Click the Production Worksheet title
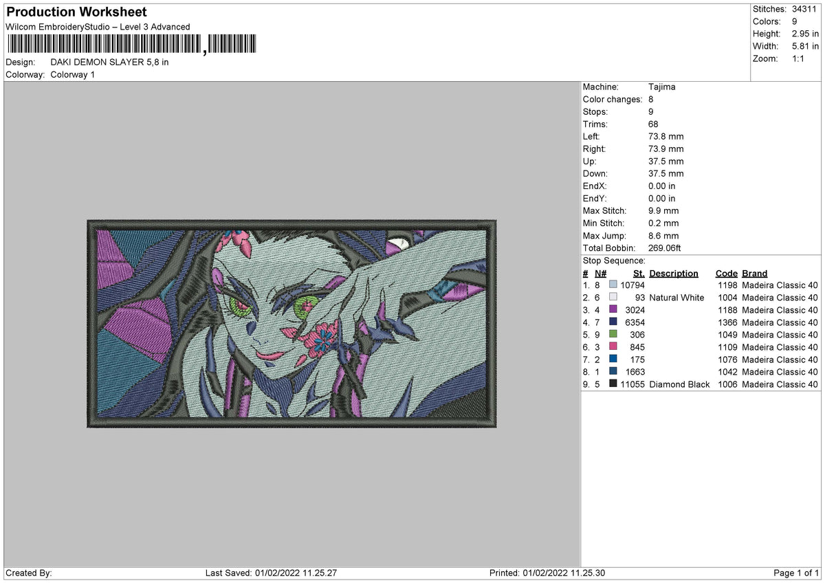The height and width of the screenshot is (583, 825). [76, 12]
